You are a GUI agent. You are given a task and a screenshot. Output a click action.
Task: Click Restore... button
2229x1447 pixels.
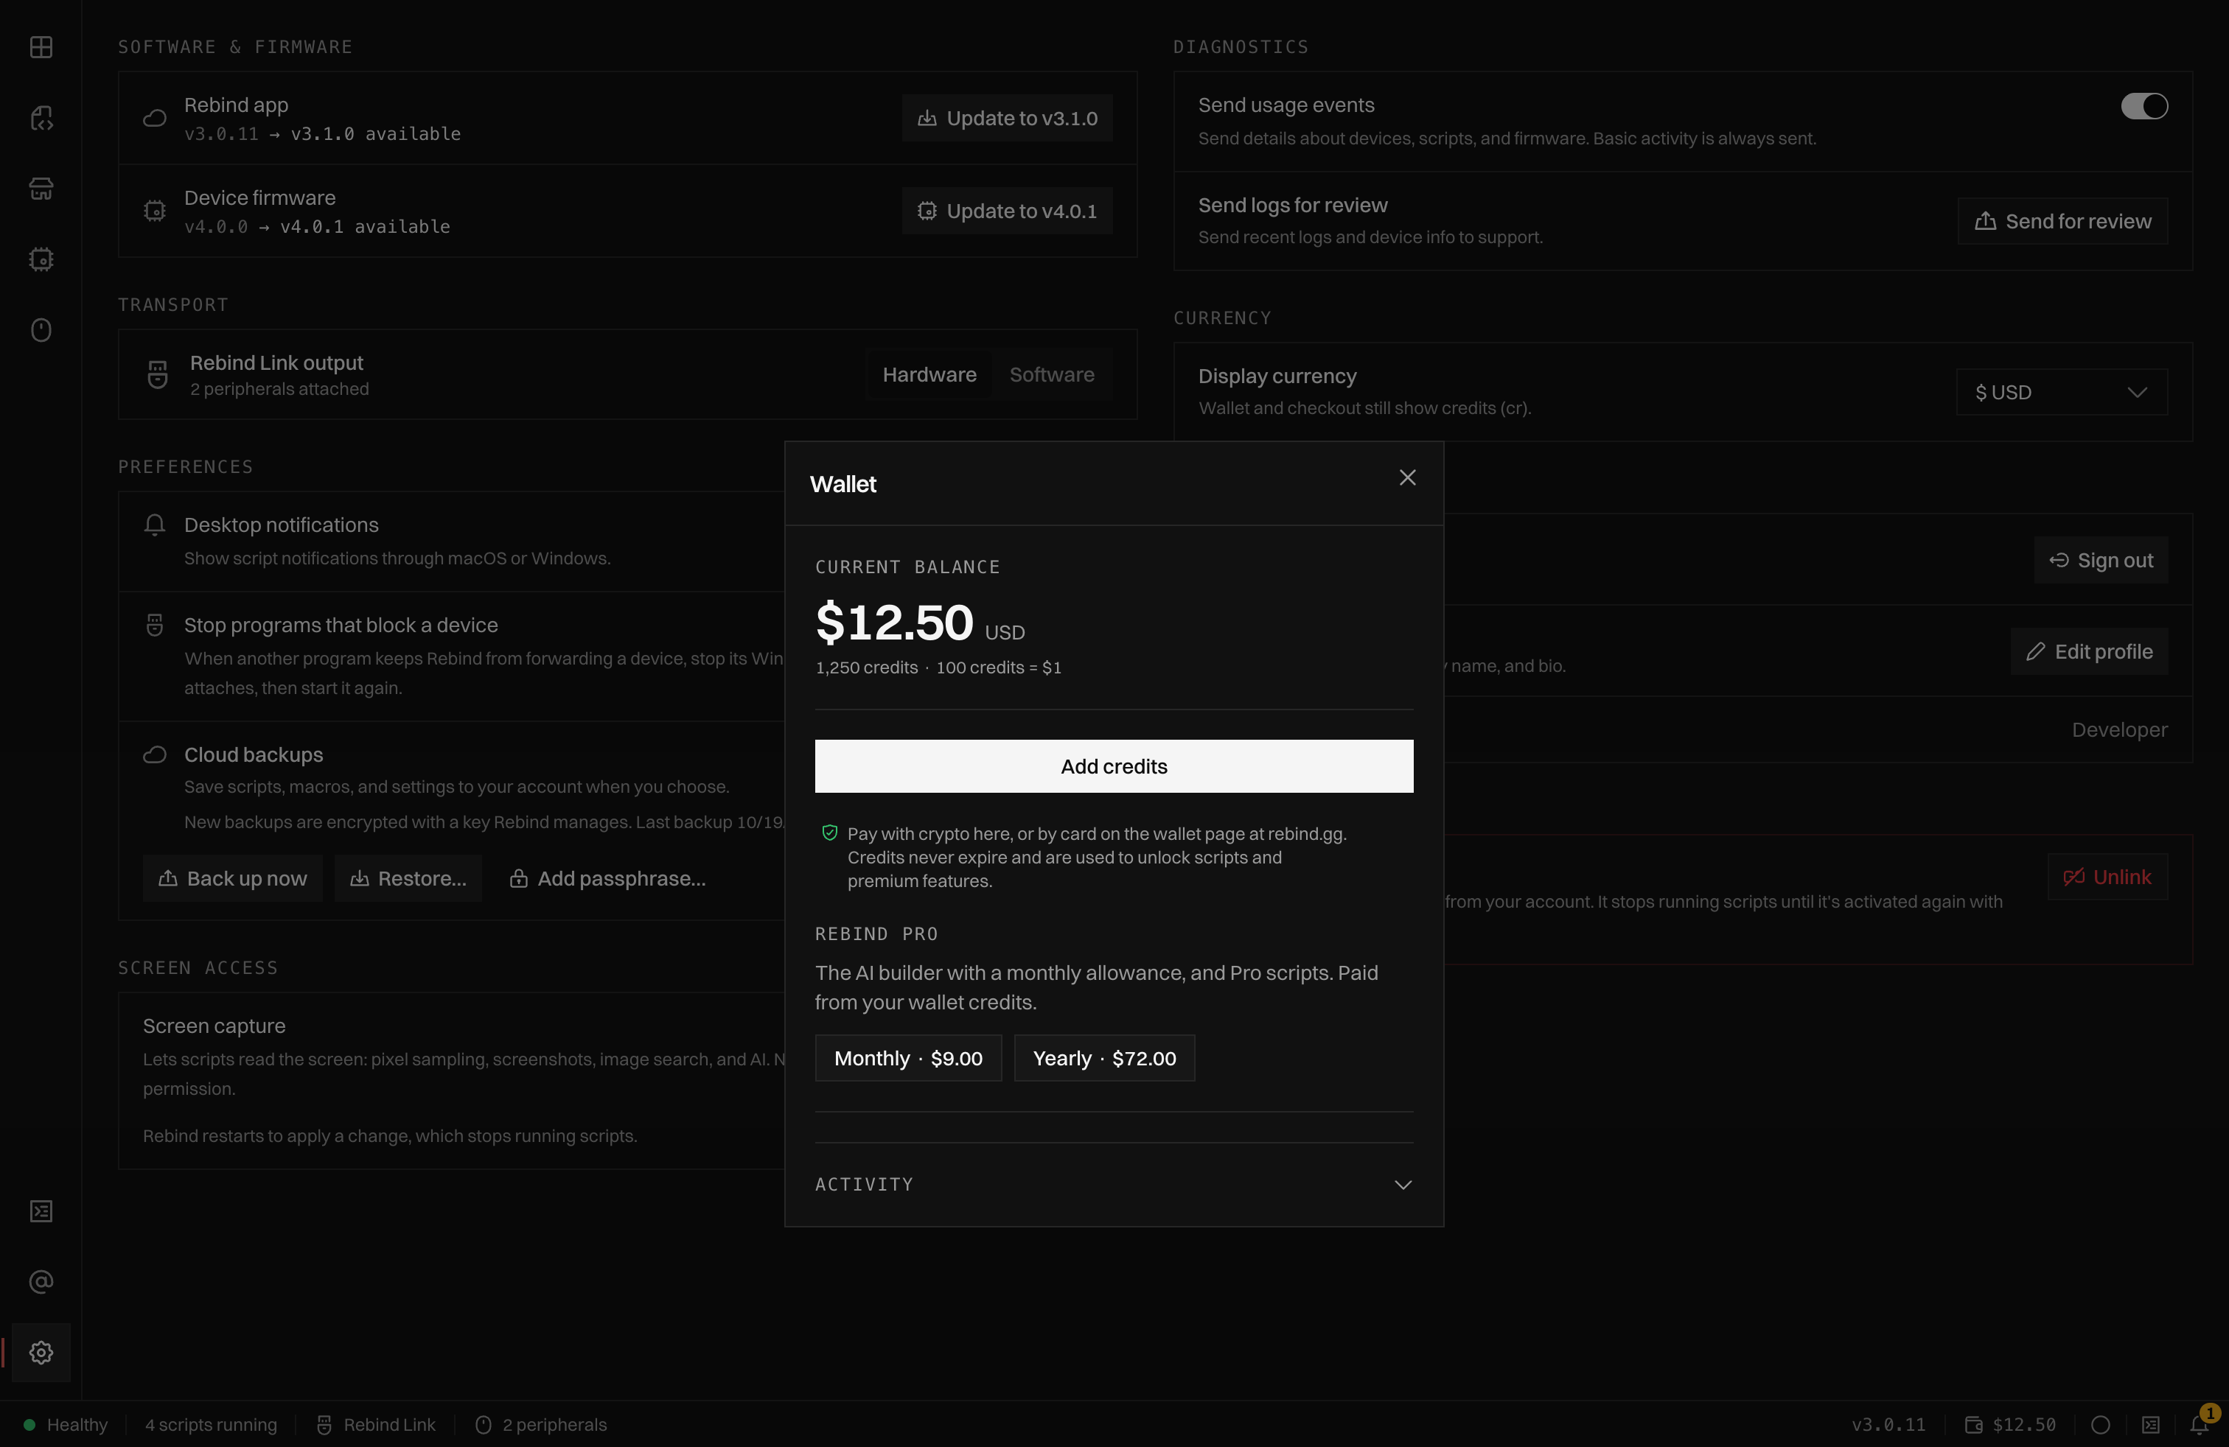(x=408, y=878)
